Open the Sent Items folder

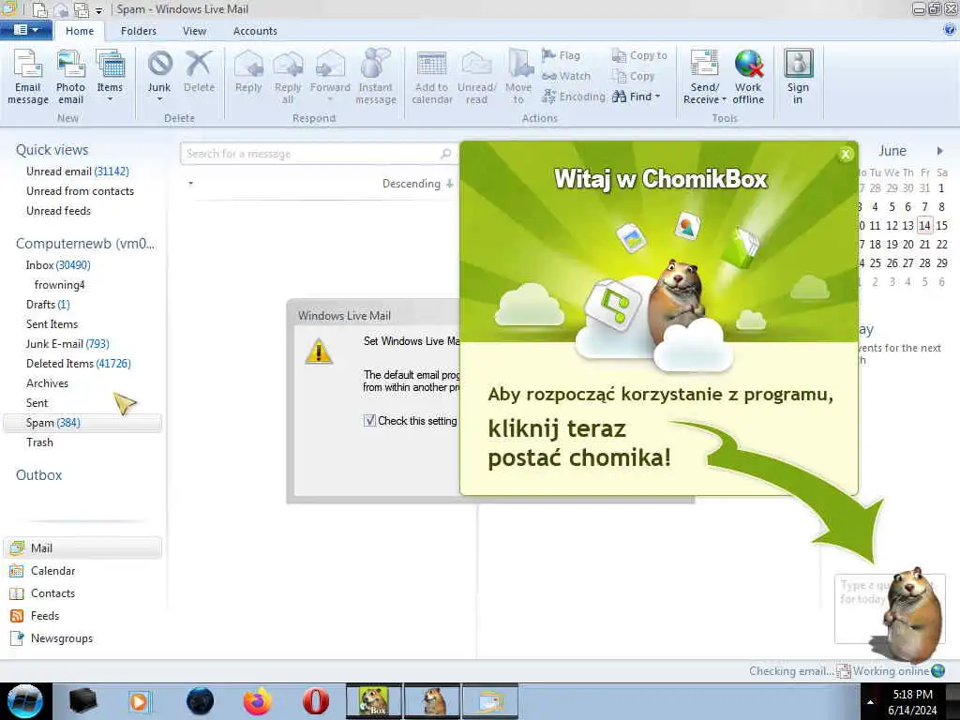coord(52,323)
